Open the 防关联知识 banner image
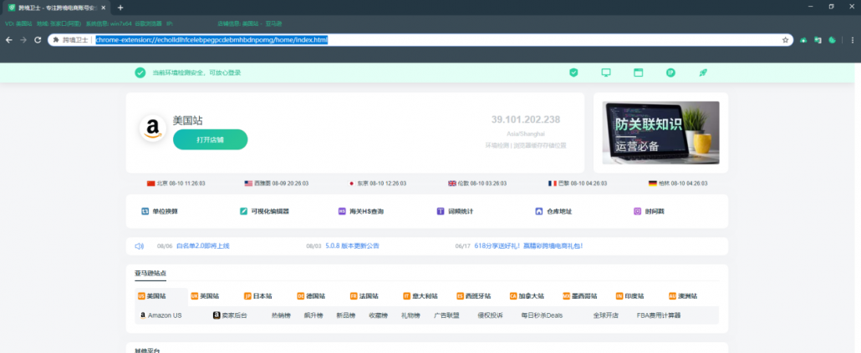 pyautogui.click(x=660, y=133)
